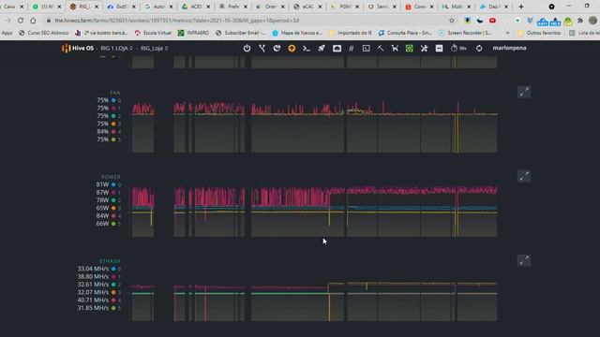Click the rocket icon in the toolbar
The height and width of the screenshot is (337, 600).
pyautogui.click(x=322, y=48)
